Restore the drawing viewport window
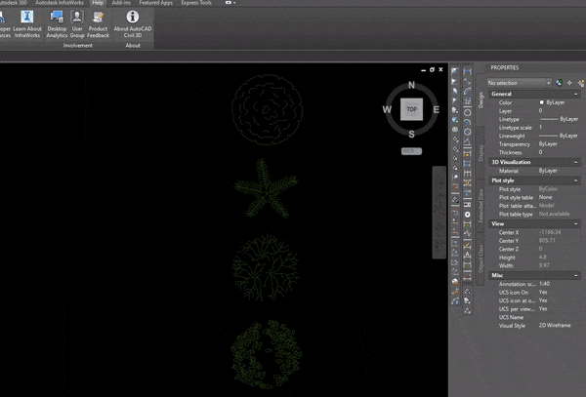 [x=432, y=69]
